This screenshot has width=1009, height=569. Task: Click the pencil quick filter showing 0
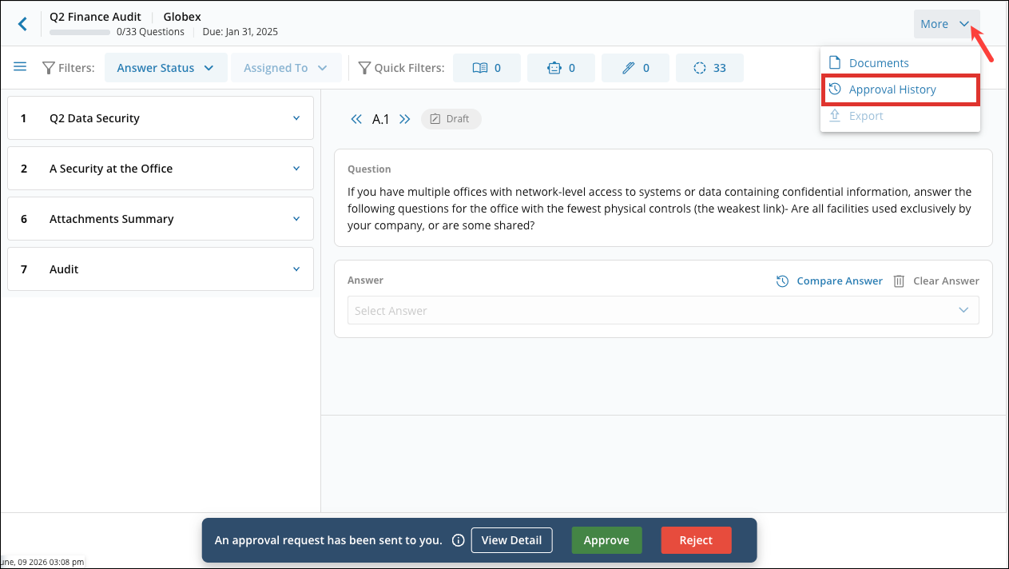635,68
